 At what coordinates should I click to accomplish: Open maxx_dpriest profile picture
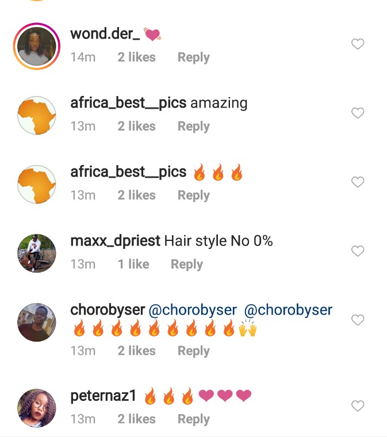(x=36, y=254)
